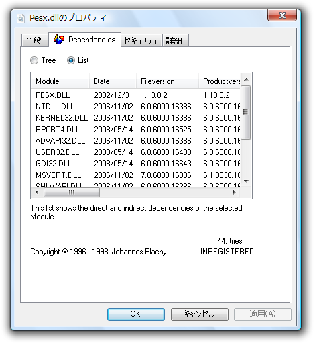The width and height of the screenshot is (315, 343).
Task: Confirm with the OK button
Action: 136,314
